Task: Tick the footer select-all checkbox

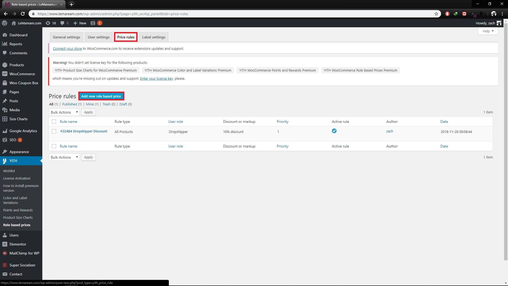Action: coord(54,146)
